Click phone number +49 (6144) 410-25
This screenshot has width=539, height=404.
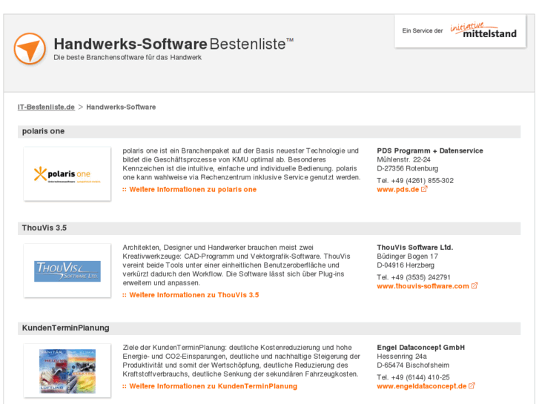(x=420, y=377)
